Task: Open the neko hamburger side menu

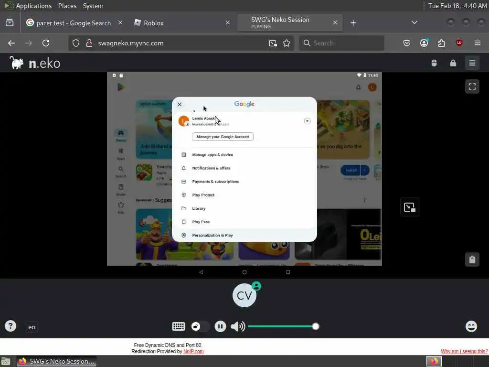Action: 472,63
